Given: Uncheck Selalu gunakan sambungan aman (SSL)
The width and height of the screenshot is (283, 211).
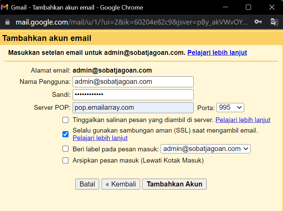Looking at the screenshot, I should point(65,134).
